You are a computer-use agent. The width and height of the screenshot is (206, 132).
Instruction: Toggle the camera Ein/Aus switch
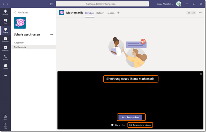point(117,125)
